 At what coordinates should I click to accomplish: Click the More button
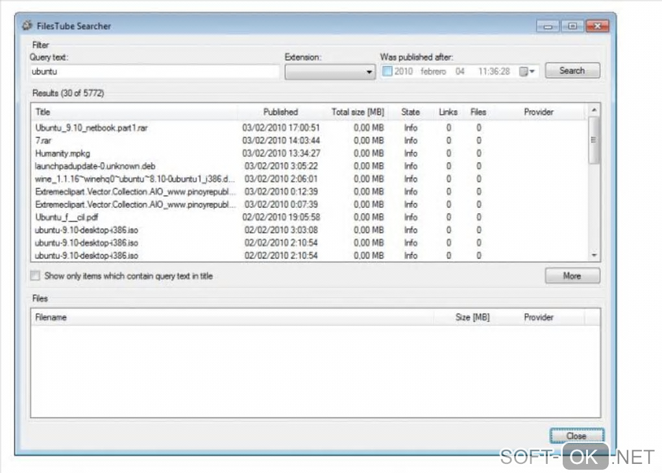(572, 276)
